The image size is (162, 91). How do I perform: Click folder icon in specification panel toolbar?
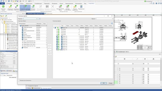pos(116,57)
